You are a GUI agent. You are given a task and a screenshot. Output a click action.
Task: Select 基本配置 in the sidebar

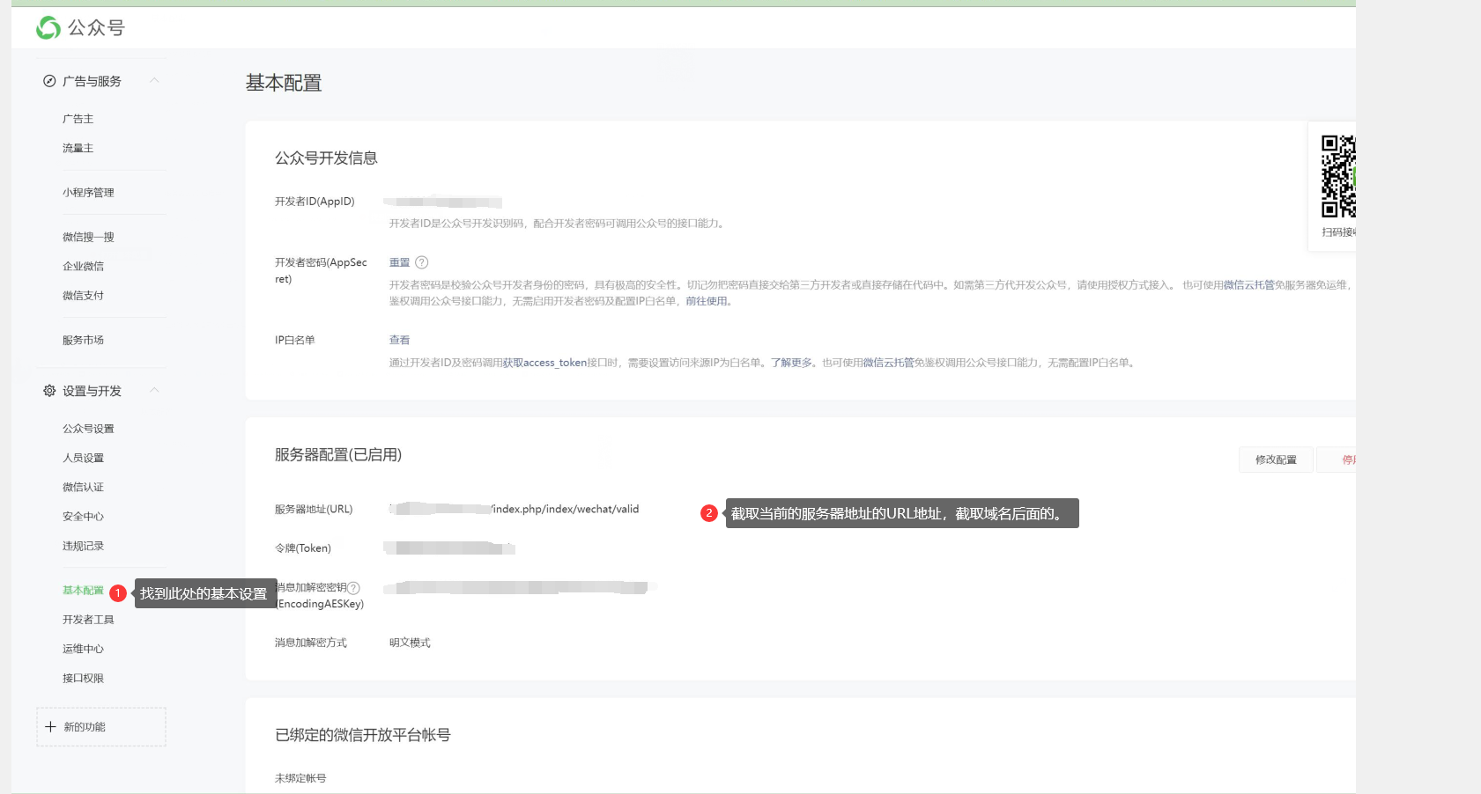tap(83, 591)
